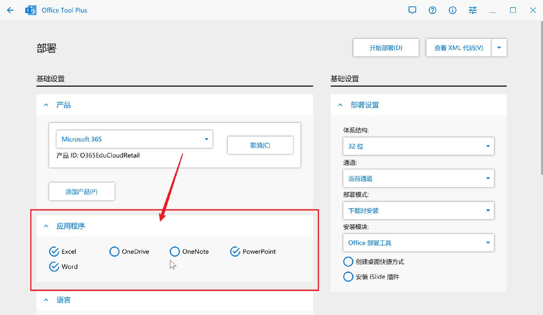This screenshot has height=315, width=543.
Task: Click the 体系结构: label
Action: [x=356, y=130]
